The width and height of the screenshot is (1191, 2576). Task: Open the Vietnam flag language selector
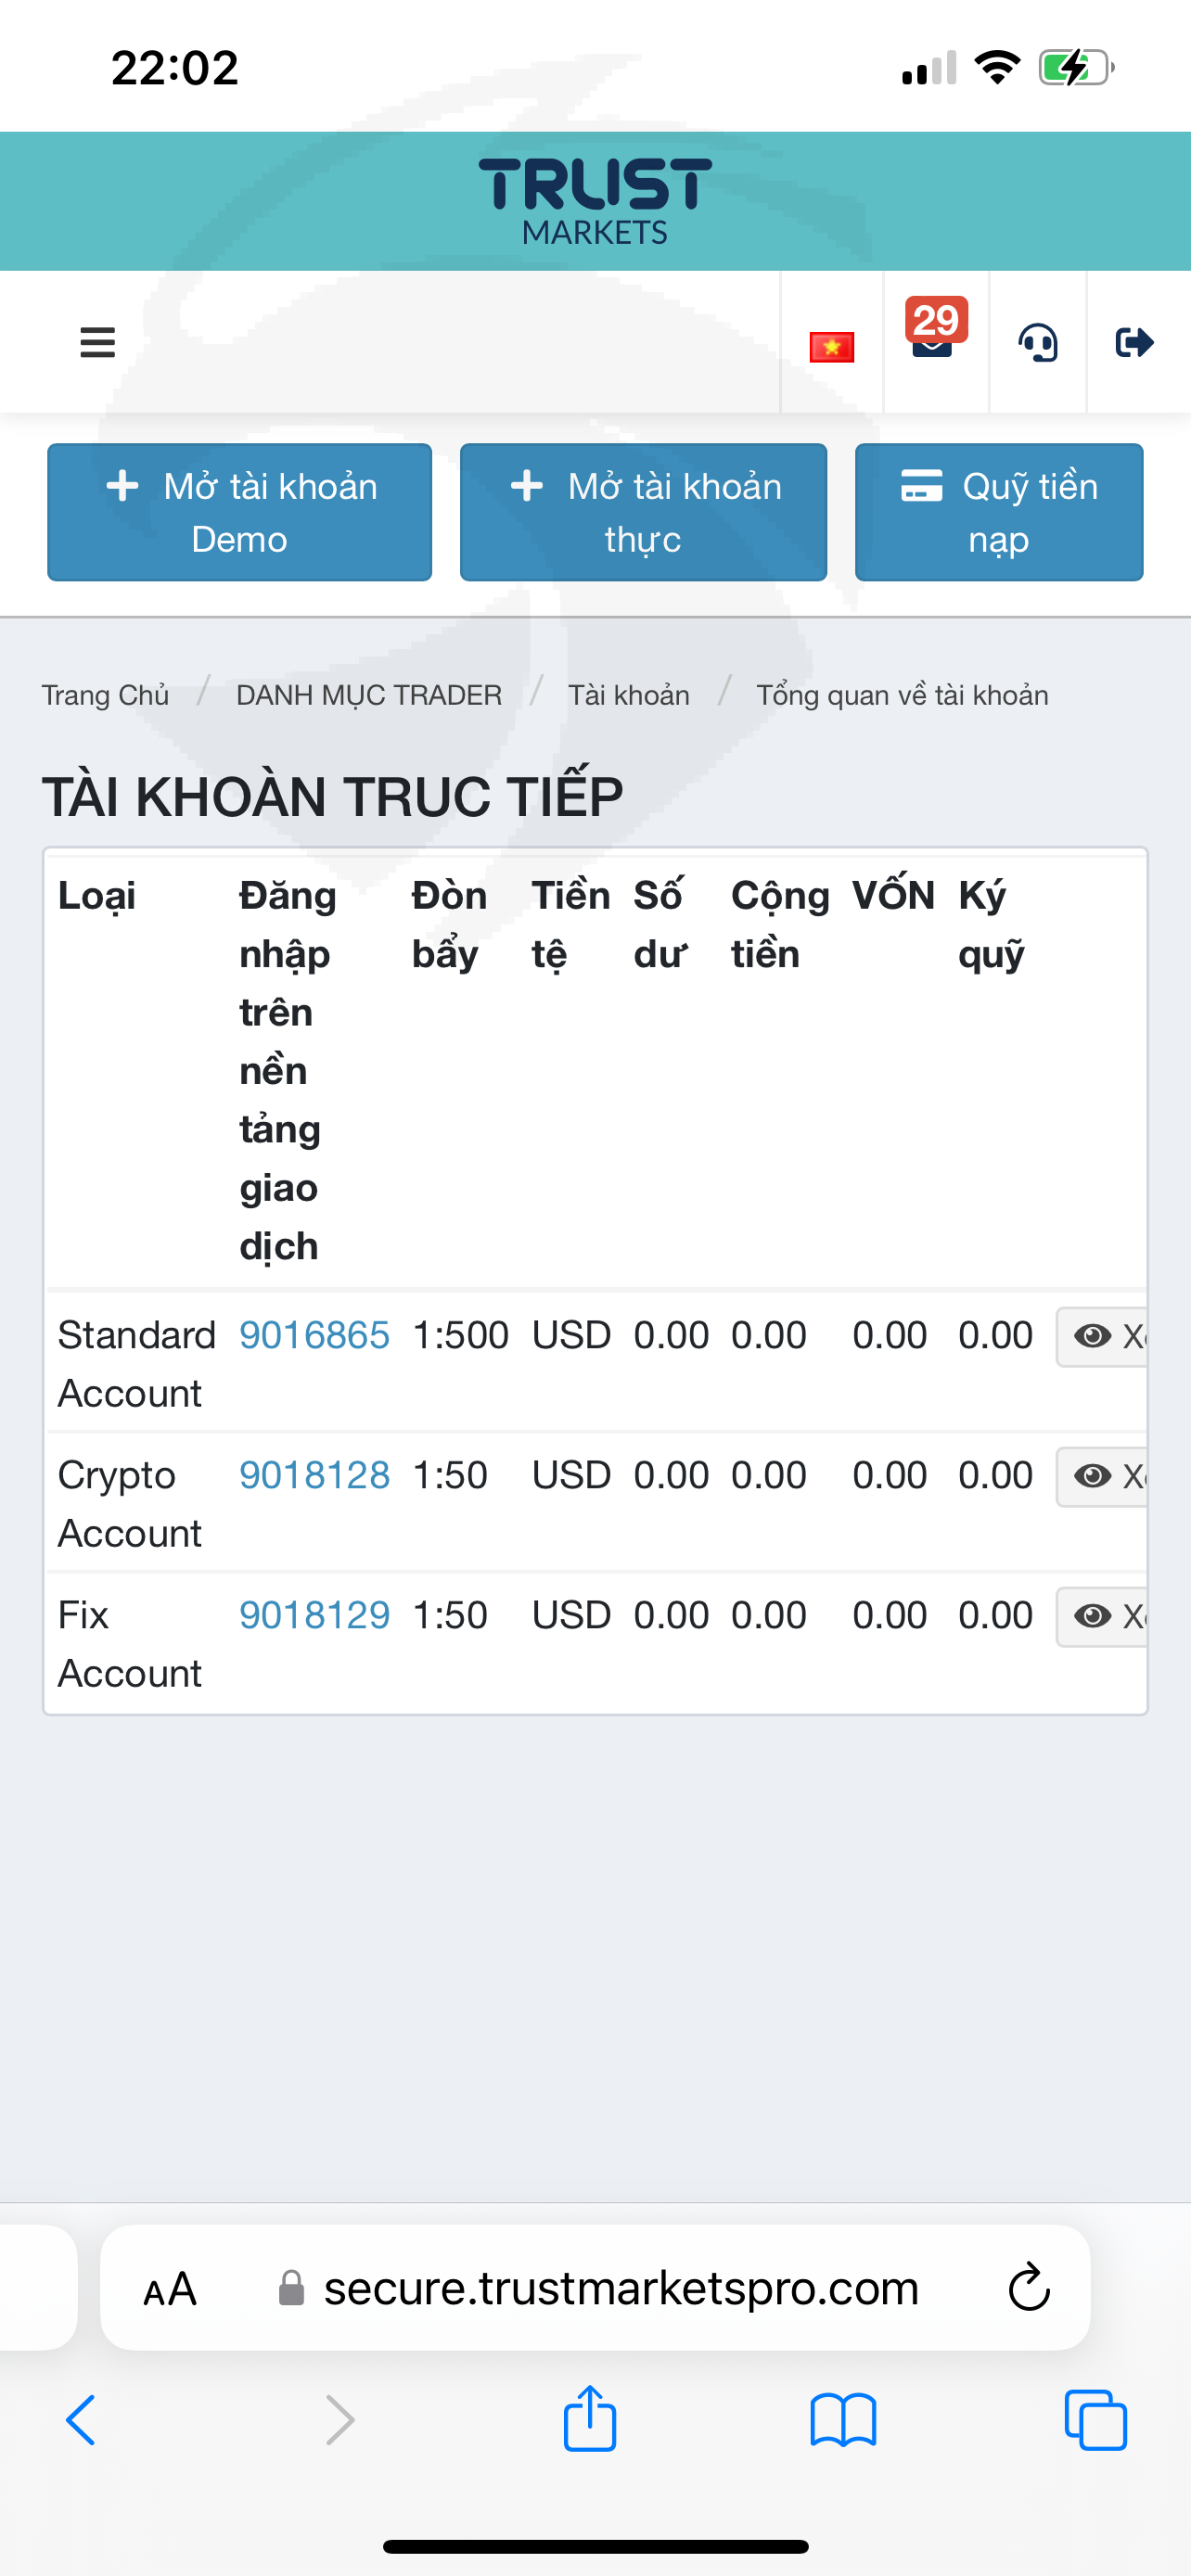[x=831, y=347]
